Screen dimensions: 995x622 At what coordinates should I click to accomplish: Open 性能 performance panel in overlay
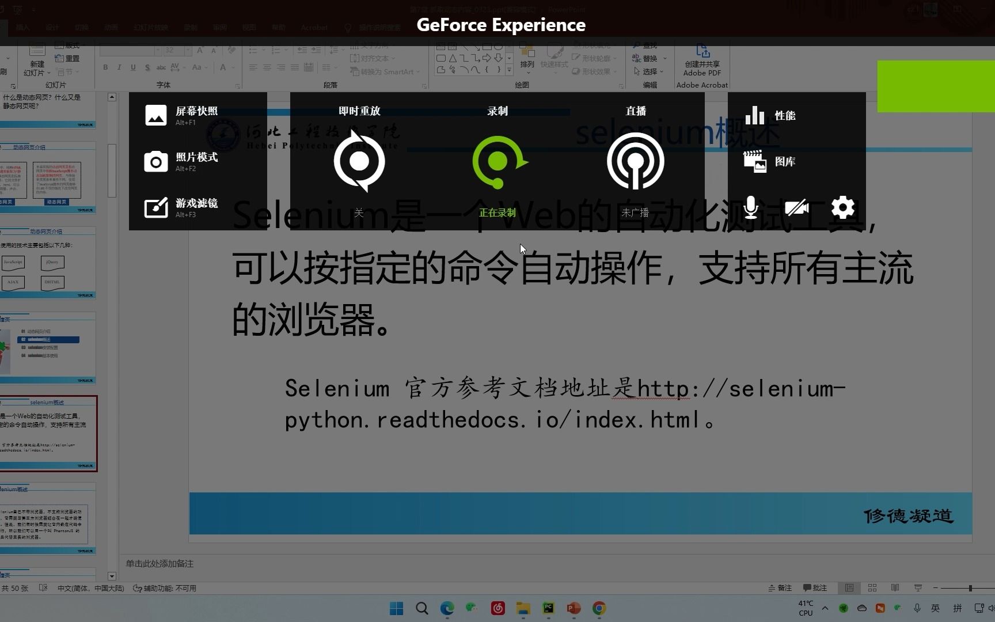770,115
